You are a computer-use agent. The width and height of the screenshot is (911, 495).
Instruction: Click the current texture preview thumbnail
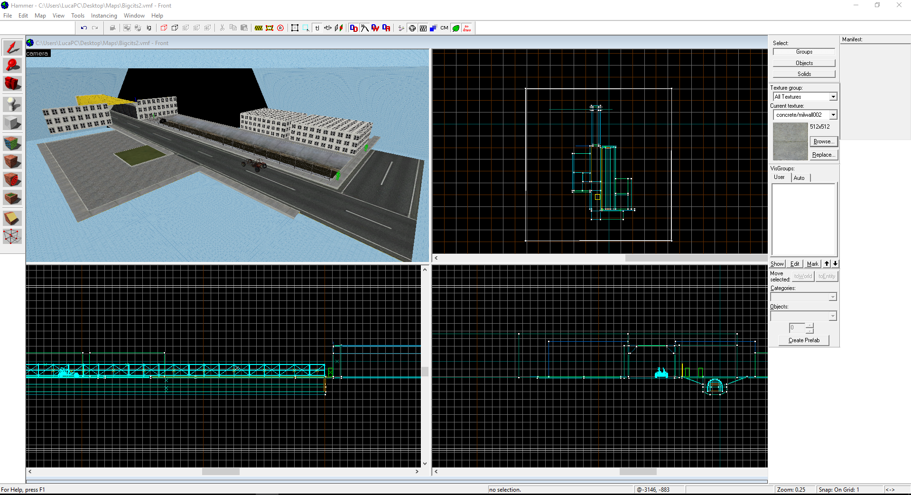point(790,141)
